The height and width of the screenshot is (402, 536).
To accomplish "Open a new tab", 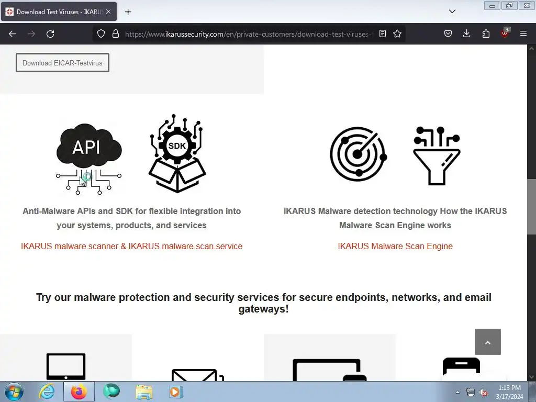I will pyautogui.click(x=128, y=12).
